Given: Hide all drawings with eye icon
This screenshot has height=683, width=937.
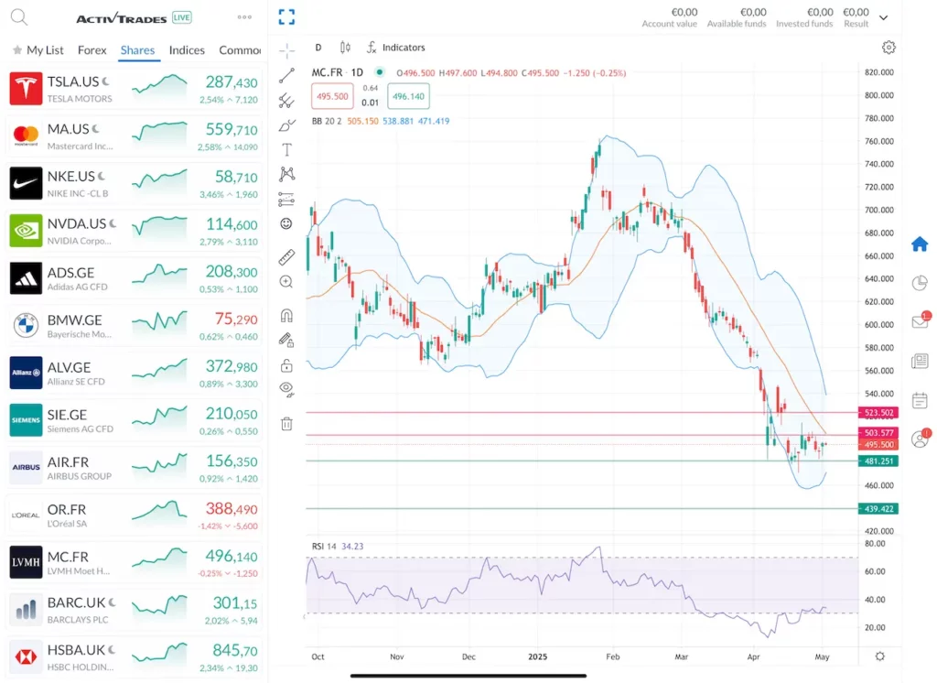Looking at the screenshot, I should (286, 390).
